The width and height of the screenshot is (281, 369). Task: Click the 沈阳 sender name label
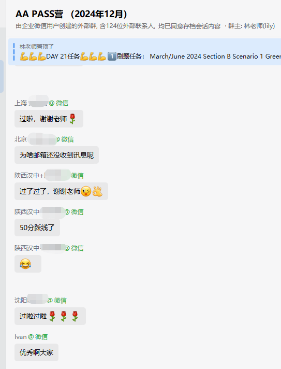click(x=40, y=300)
